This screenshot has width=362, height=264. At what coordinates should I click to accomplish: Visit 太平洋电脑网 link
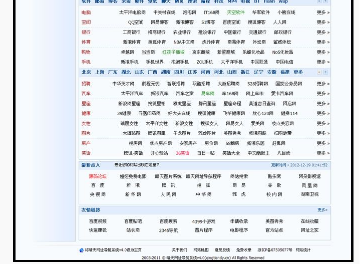(132, 13)
